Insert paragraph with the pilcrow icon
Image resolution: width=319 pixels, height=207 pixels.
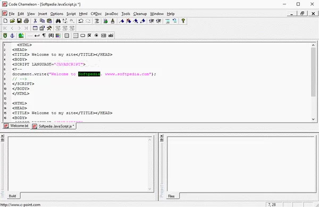44,36
